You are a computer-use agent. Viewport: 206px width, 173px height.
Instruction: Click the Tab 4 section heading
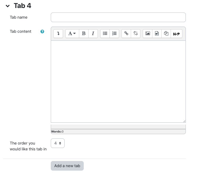pos(22,6)
